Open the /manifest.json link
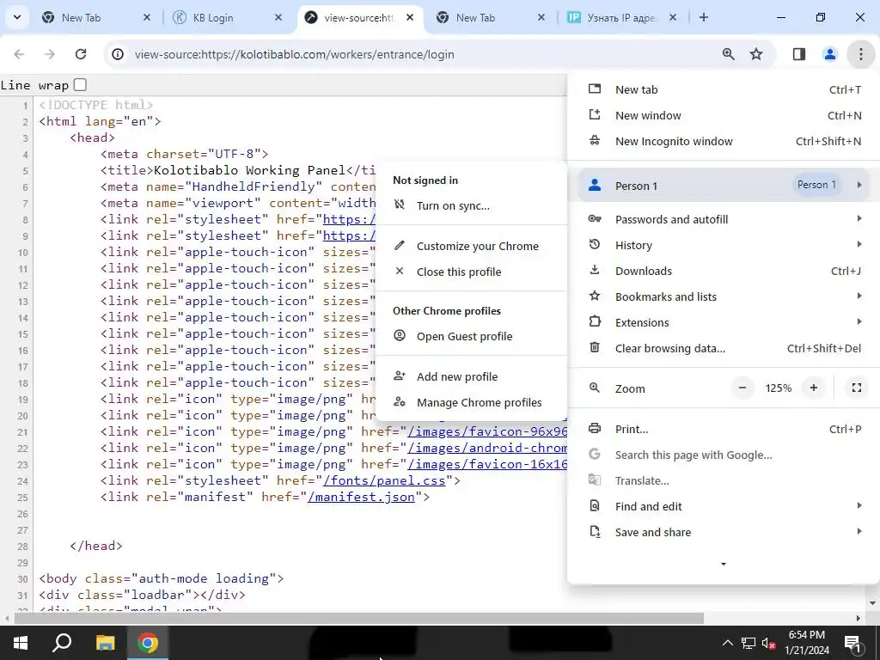880x660 pixels. coord(361,498)
